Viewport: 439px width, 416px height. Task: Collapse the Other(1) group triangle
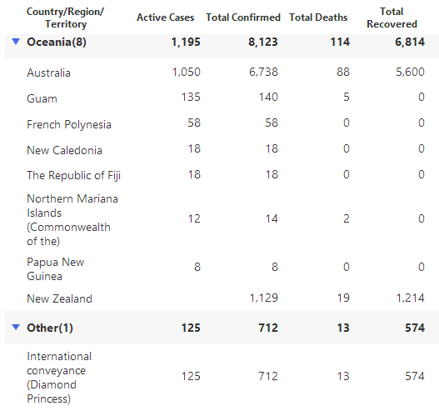16,327
